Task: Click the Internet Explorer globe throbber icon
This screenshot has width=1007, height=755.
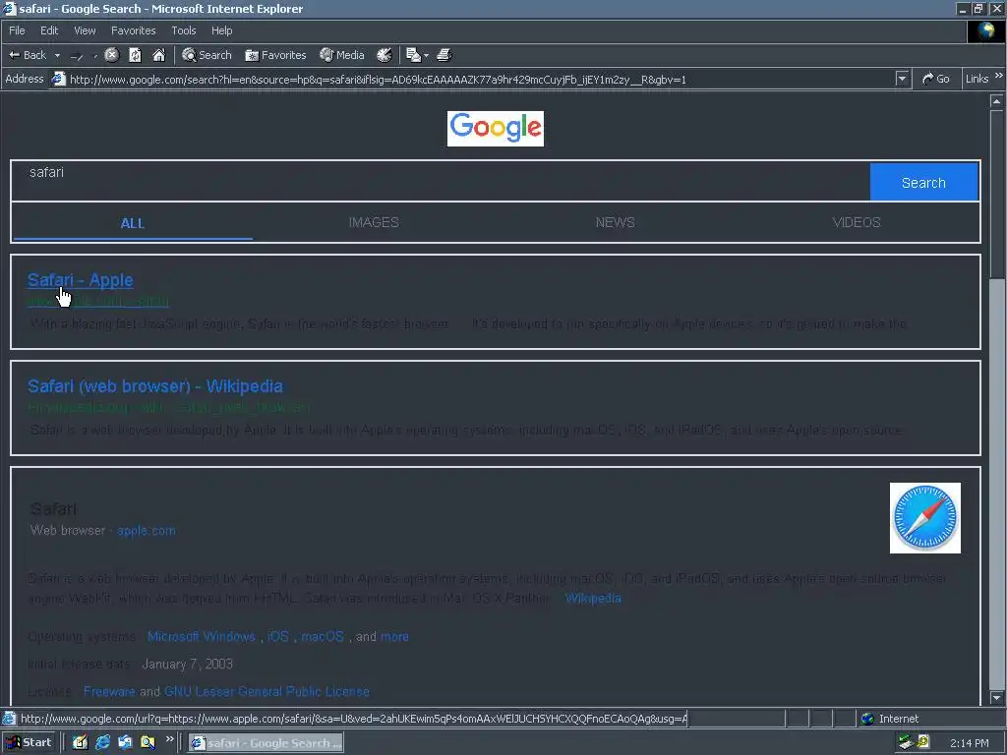Action: [x=985, y=31]
